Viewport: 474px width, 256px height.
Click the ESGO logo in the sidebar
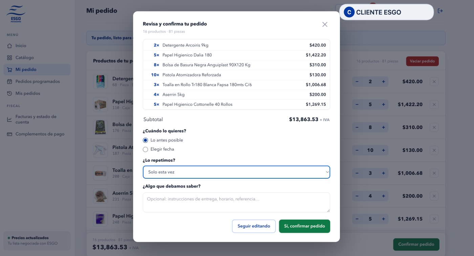click(16, 14)
